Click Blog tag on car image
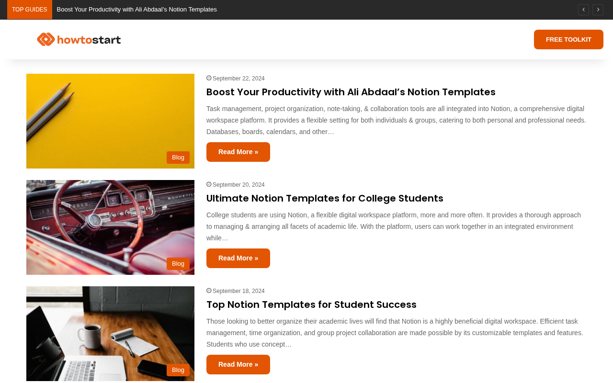 tap(178, 264)
